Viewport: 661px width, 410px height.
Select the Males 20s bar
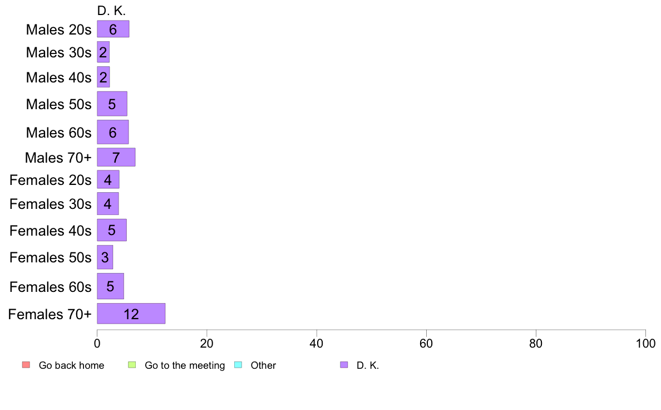tap(113, 29)
